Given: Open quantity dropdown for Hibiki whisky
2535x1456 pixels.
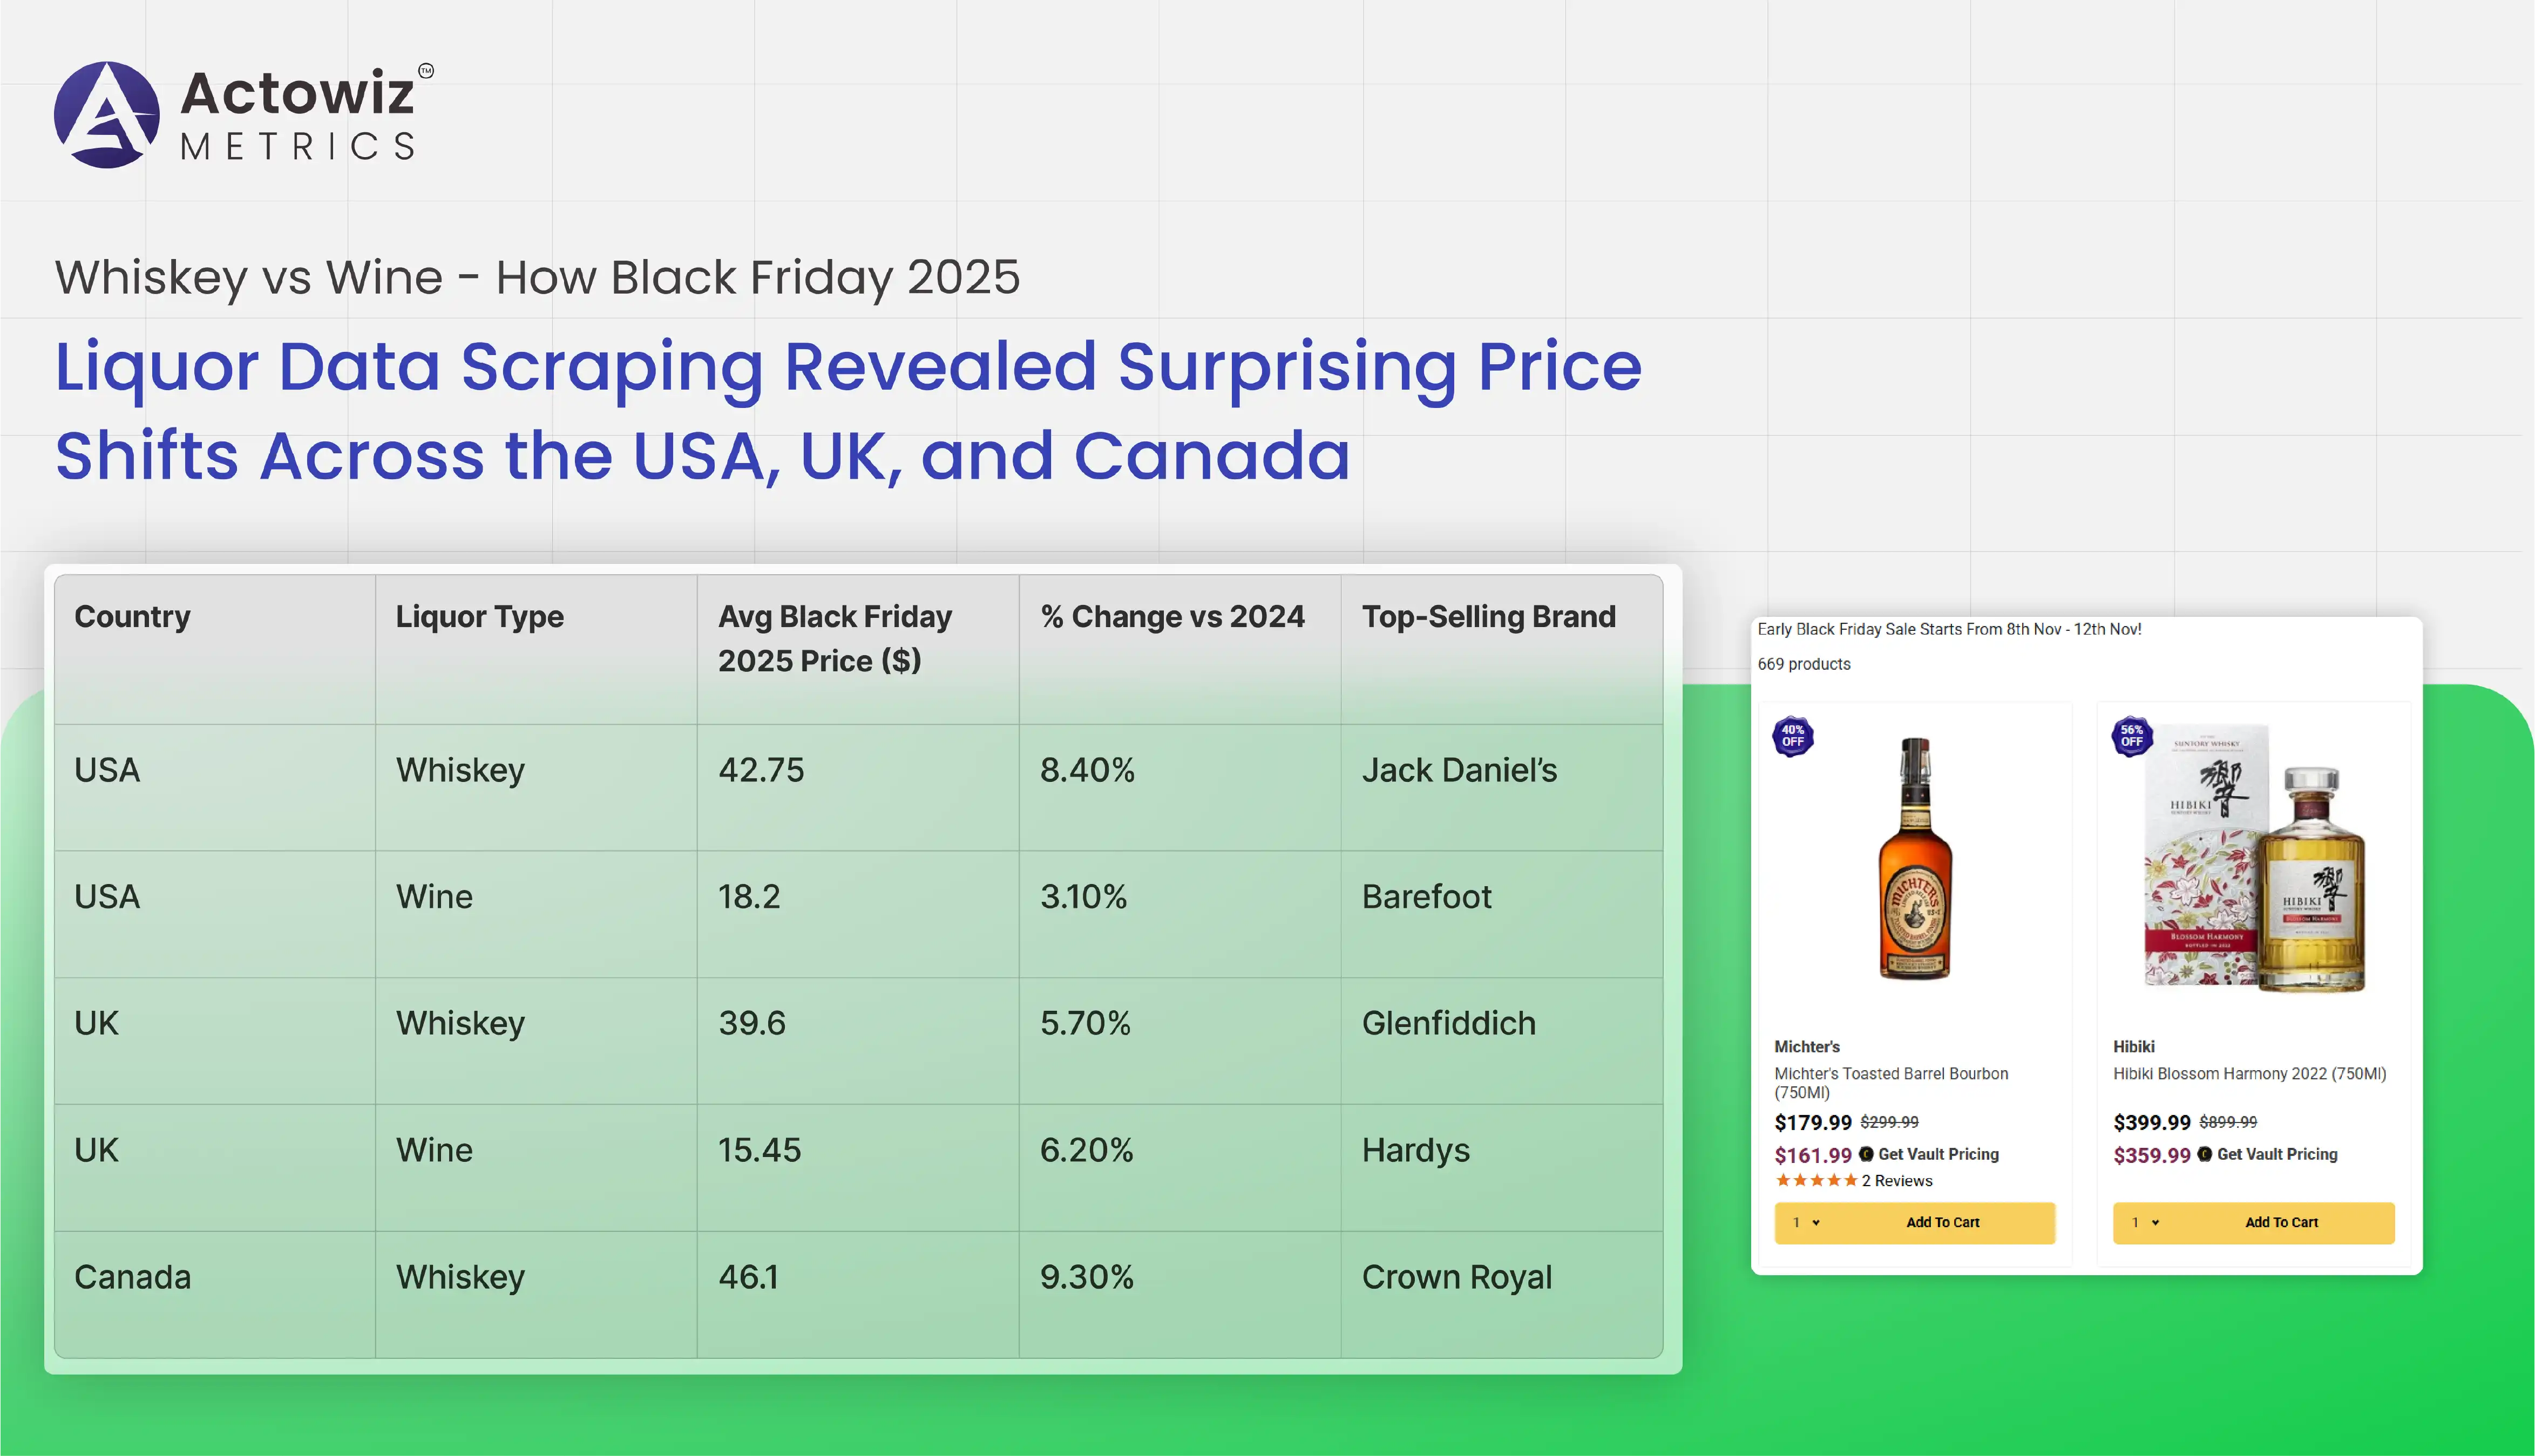Looking at the screenshot, I should 2145,1223.
